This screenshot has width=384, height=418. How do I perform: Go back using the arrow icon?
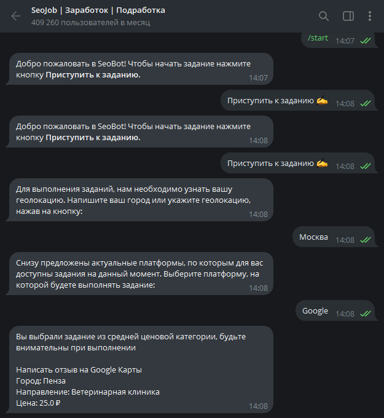click(x=16, y=16)
